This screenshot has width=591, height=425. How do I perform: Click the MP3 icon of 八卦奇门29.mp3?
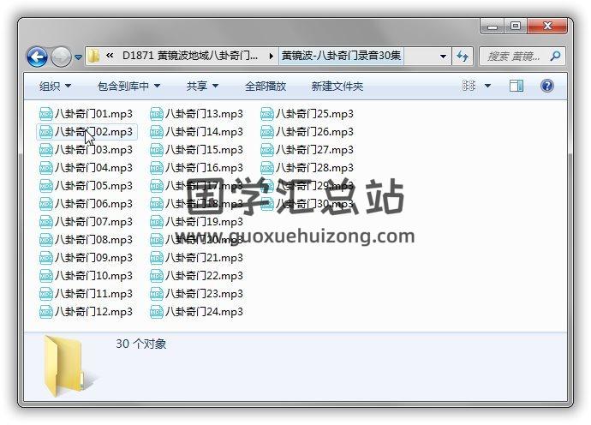tap(267, 186)
